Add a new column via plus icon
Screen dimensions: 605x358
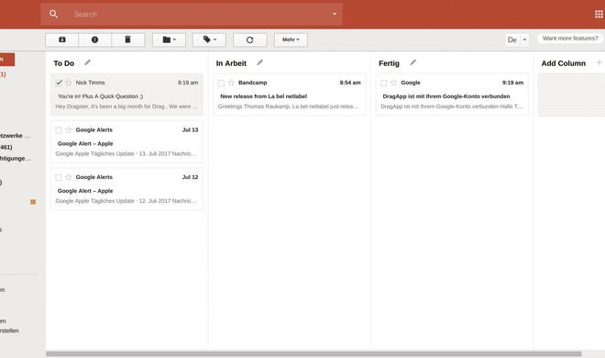pos(599,62)
